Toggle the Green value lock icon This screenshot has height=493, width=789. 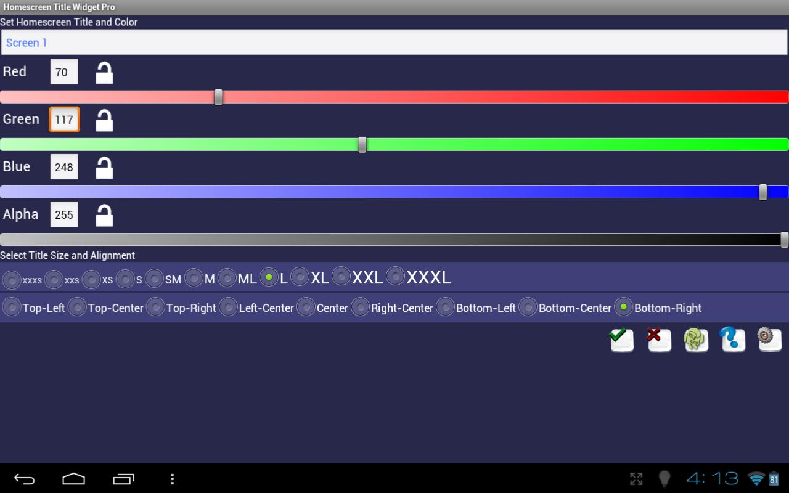(104, 120)
